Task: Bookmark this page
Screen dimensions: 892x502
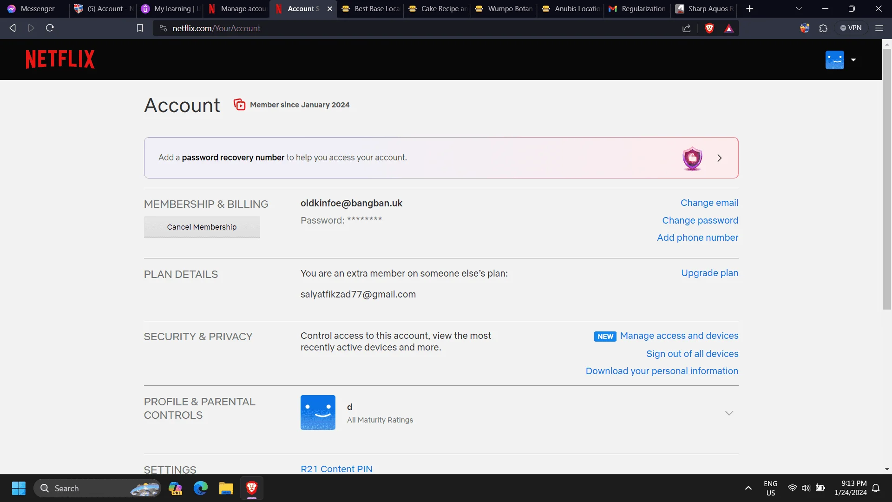Action: [140, 28]
